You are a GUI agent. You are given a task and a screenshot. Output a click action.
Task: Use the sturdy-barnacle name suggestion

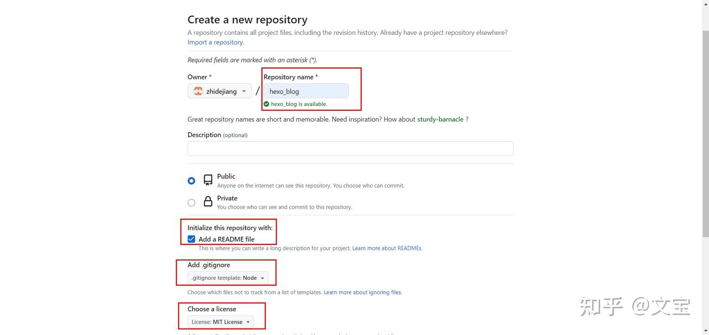coord(440,119)
